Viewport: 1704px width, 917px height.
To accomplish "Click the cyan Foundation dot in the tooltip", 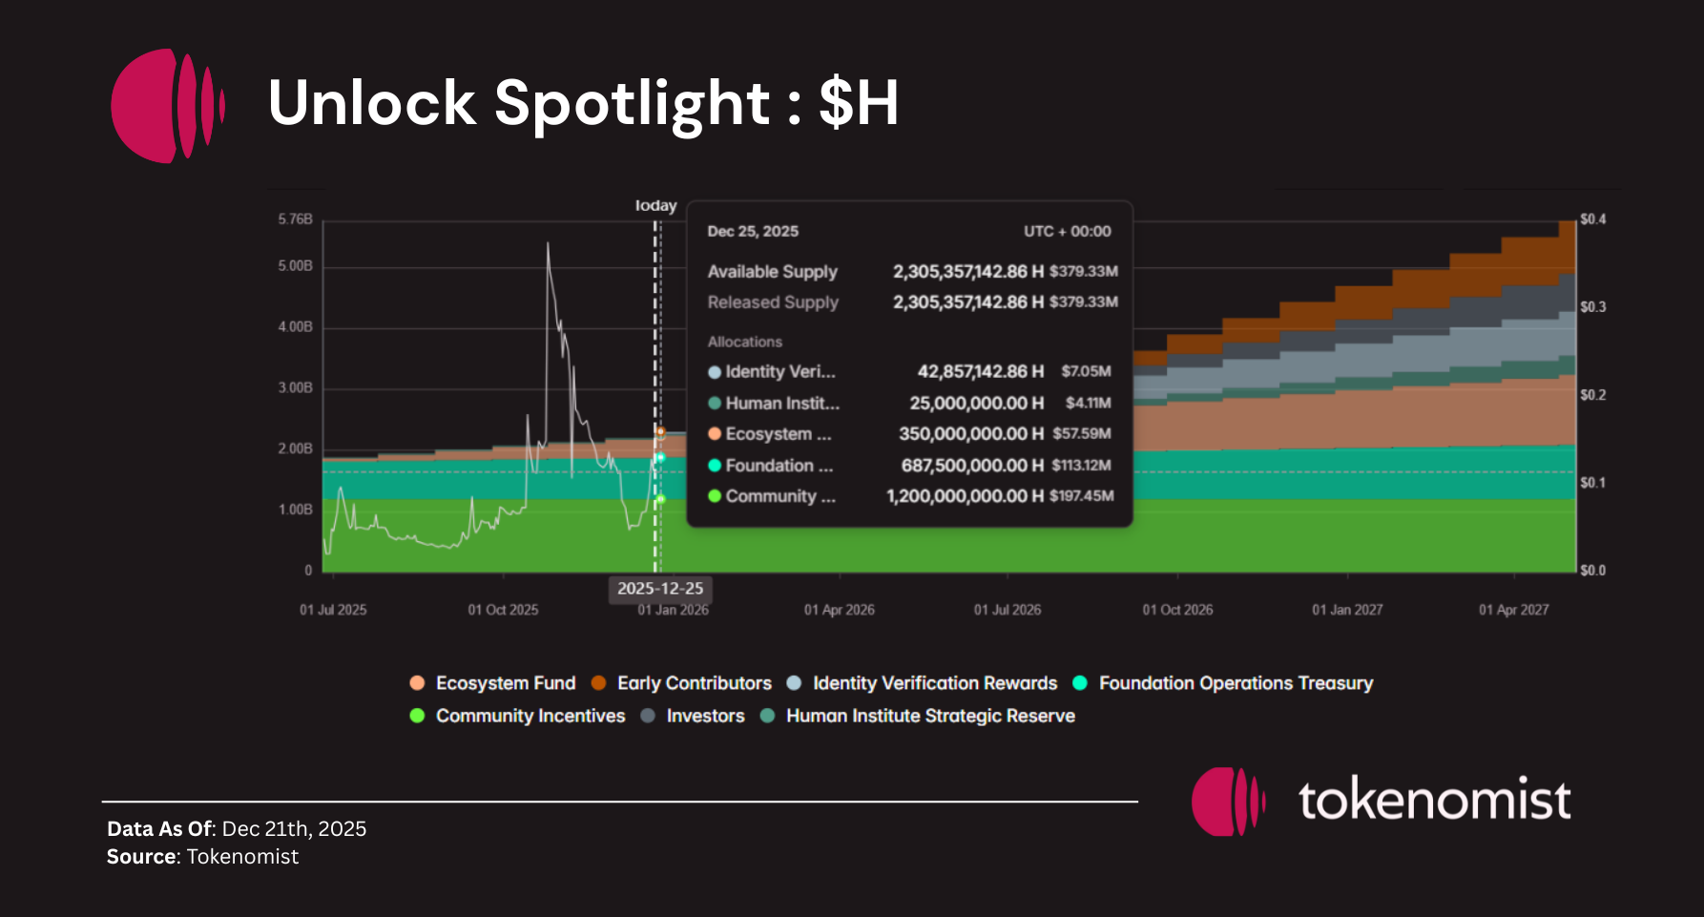I will coord(715,466).
